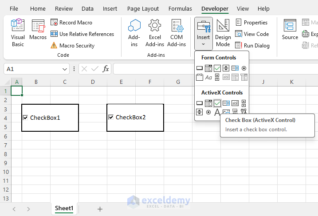
Task: Open the XML Source pane
Action: click(x=290, y=29)
